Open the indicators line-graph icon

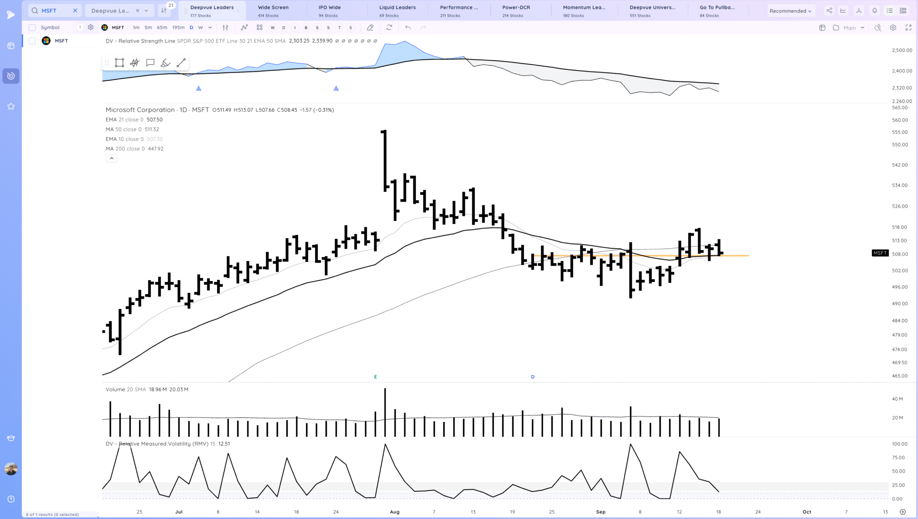coord(244,28)
